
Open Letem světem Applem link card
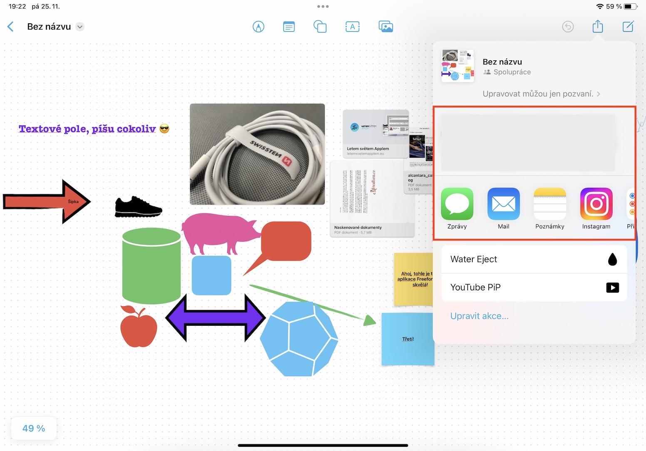375,134
